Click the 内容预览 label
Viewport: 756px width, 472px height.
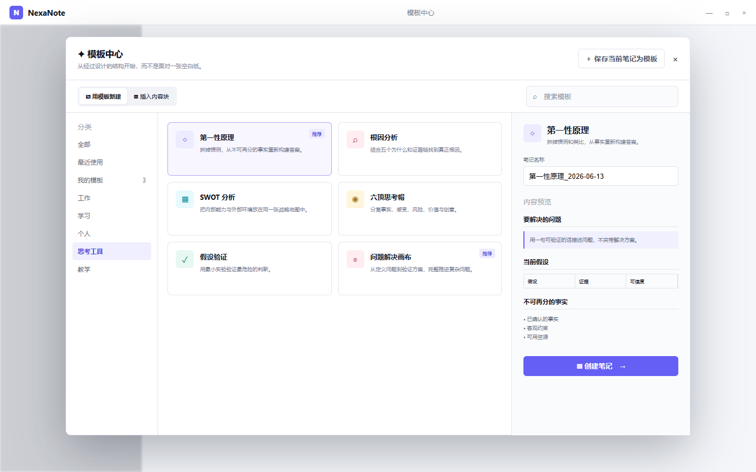pyautogui.click(x=537, y=202)
